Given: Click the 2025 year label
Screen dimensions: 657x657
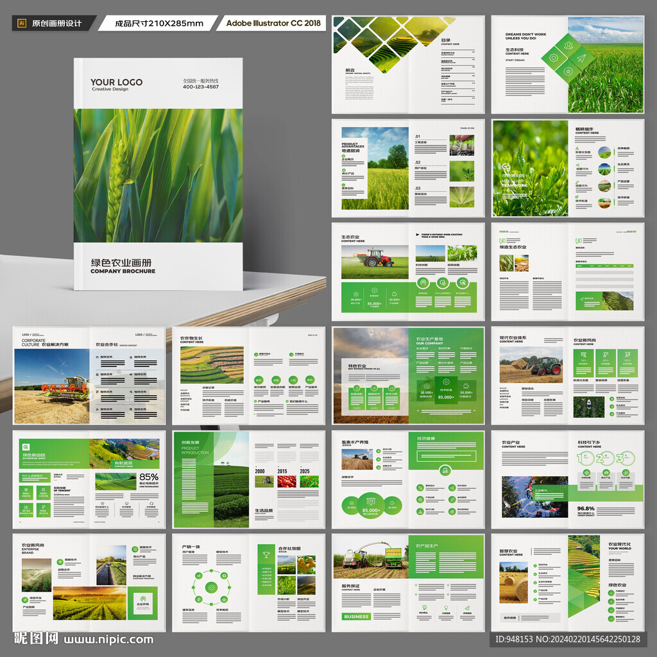Looking at the screenshot, I should [305, 471].
